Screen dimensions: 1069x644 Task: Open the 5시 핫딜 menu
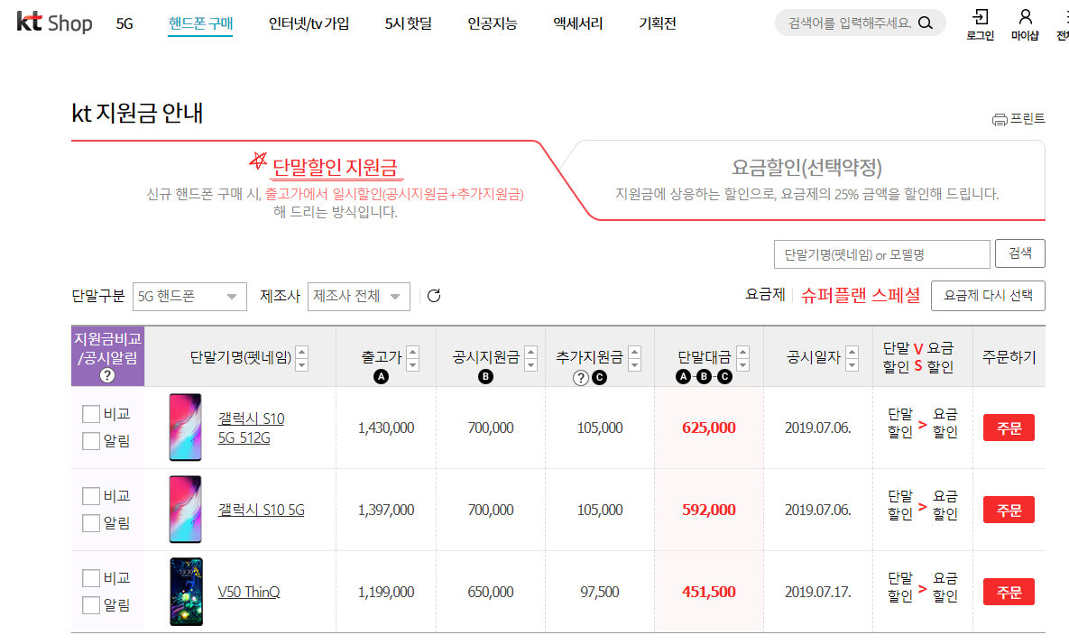click(409, 23)
